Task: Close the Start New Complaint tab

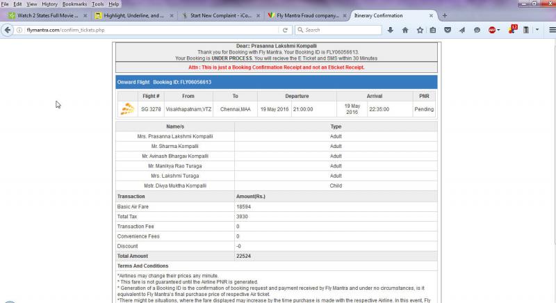Action: coord(258,15)
